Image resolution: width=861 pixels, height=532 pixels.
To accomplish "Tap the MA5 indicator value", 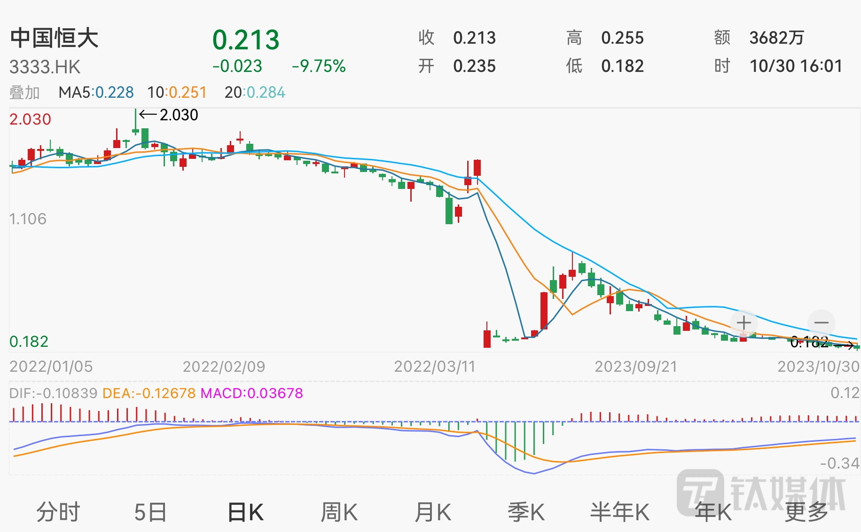I will pos(96,93).
